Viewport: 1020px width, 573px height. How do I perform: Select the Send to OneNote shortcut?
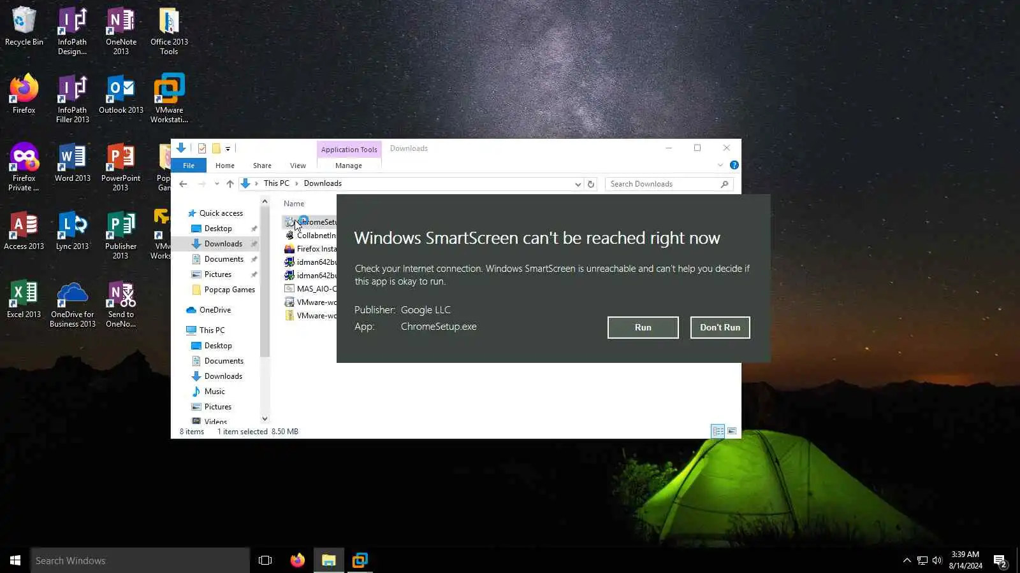coord(121,303)
